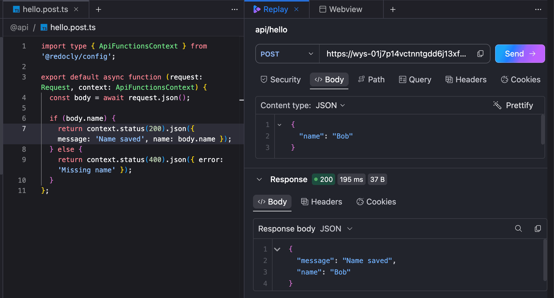Click the response body scrollbar
Viewport: 554px width, 298px height.
click(x=545, y=260)
